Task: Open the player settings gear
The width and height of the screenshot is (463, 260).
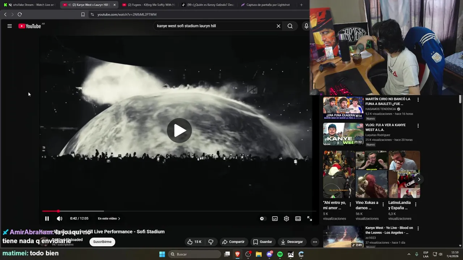Action: pos(286,218)
